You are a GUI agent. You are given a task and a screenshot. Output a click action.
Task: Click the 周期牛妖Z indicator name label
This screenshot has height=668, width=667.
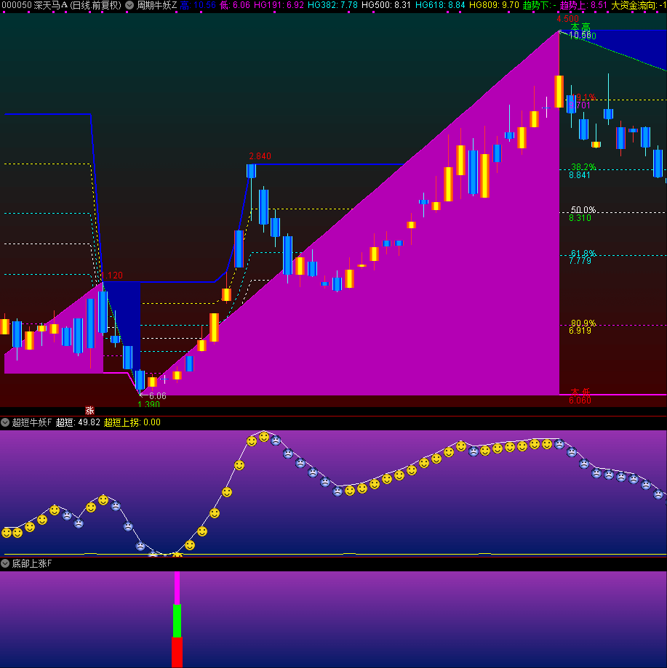click(x=156, y=5)
